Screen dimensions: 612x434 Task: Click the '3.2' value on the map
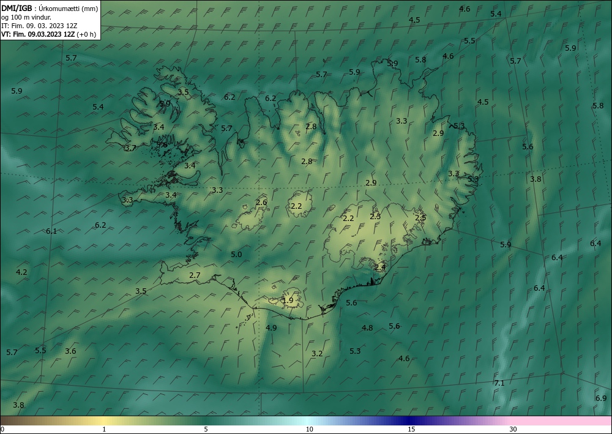click(x=317, y=354)
